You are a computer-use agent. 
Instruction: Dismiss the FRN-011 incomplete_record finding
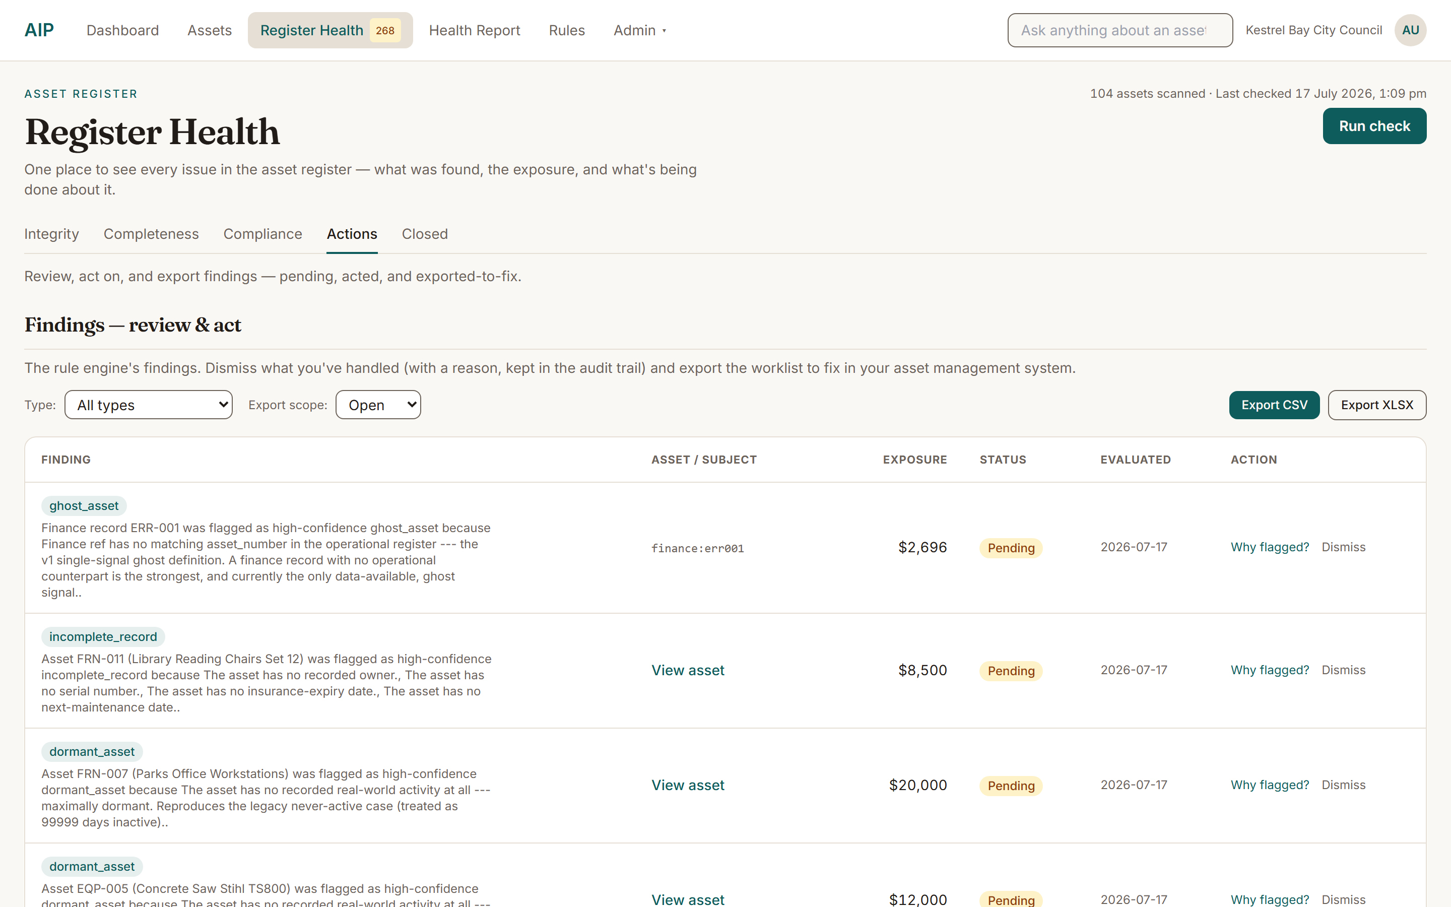[1343, 670]
